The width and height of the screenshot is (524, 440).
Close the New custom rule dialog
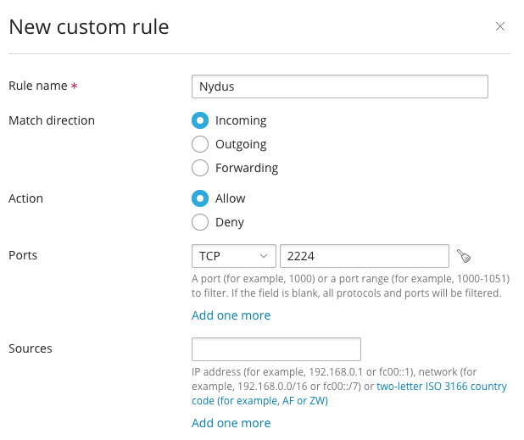(500, 26)
